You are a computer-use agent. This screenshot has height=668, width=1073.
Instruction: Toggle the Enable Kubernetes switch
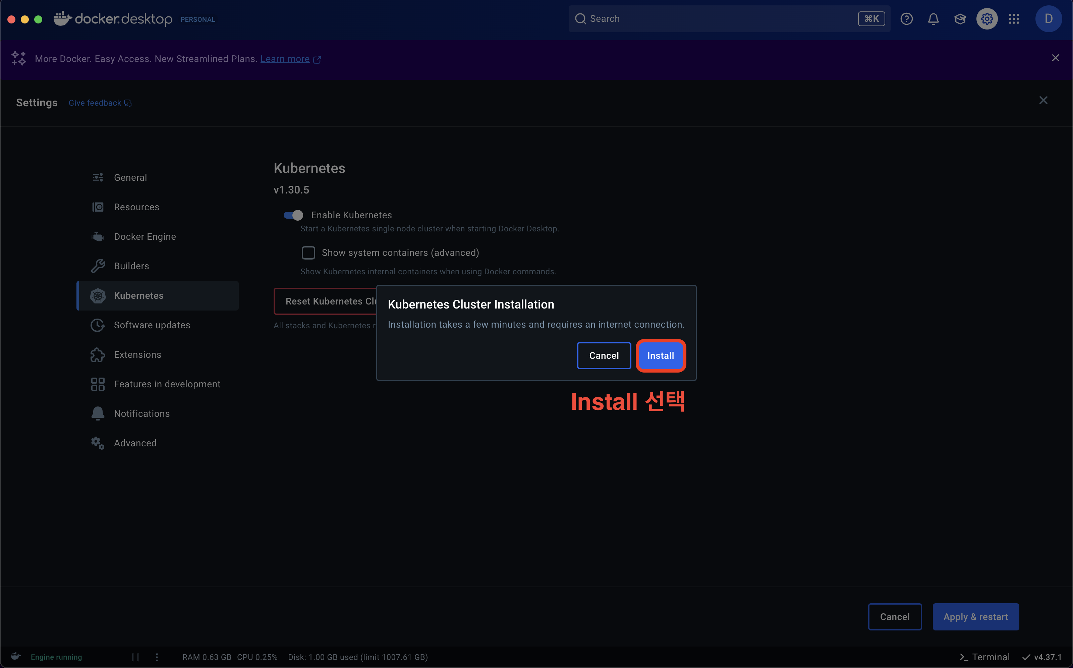coord(293,215)
